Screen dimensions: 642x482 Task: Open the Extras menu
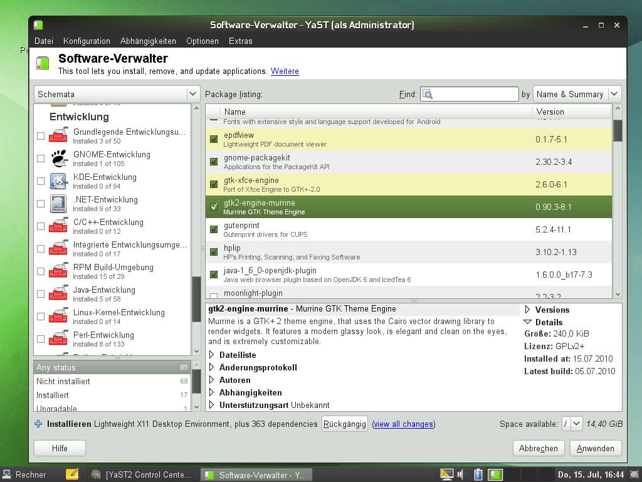click(241, 41)
